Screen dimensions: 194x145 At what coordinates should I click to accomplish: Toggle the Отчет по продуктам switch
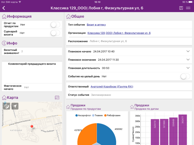55,25
